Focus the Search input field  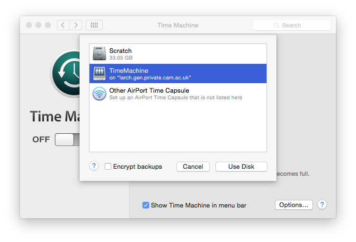[292, 25]
